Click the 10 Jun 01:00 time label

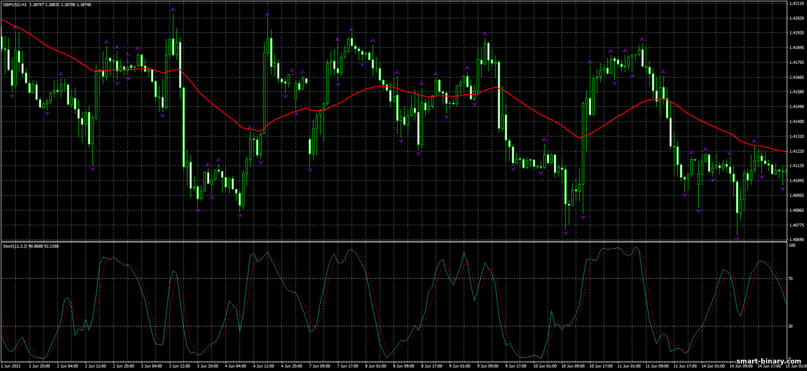coord(544,366)
